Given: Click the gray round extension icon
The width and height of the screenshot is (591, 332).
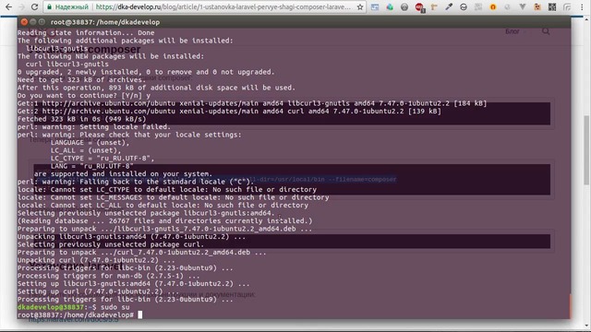Looking at the screenshot, I should (404, 6).
